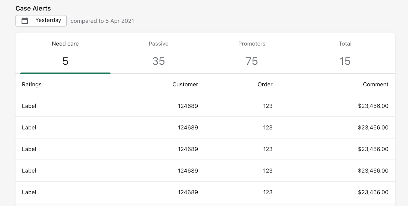408x206 pixels.
Task: Click 'compared to 5 Apr 2021' text
Action: click(x=102, y=21)
